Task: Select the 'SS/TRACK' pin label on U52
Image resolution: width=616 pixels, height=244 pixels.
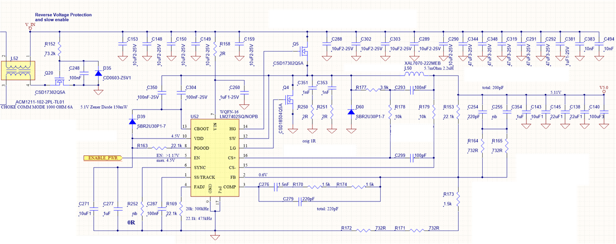Action: [203, 177]
